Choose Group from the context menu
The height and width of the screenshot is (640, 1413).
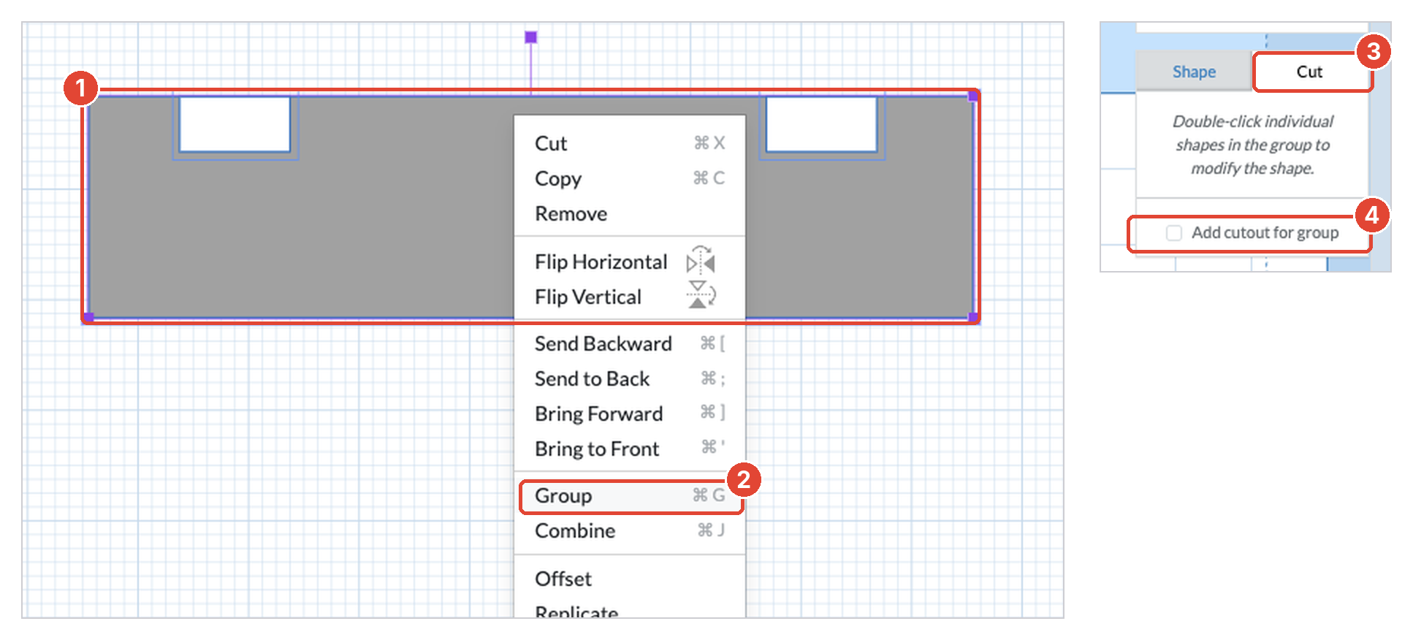click(x=629, y=495)
